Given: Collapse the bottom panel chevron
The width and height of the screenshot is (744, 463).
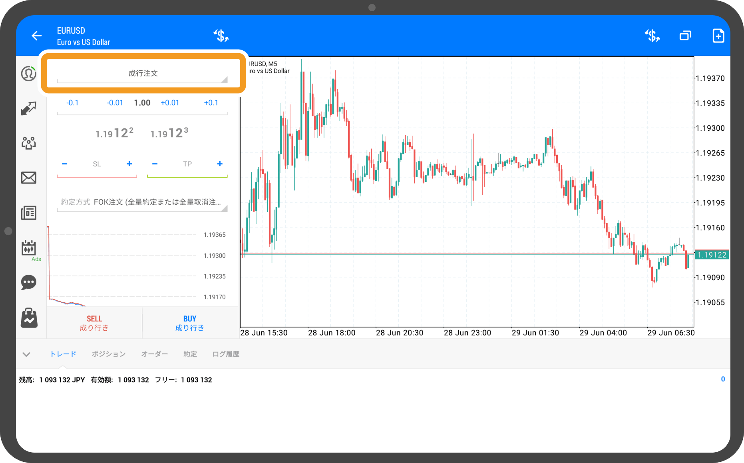Looking at the screenshot, I should pyautogui.click(x=26, y=354).
